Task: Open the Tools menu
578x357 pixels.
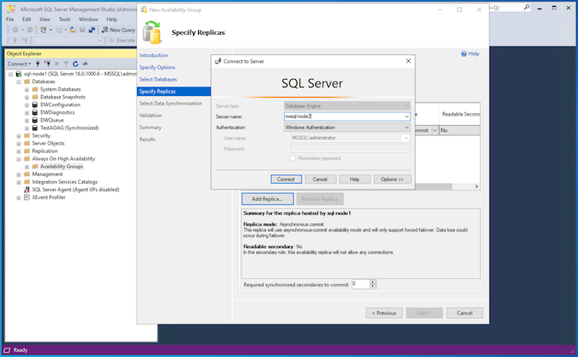Action: 65,20
